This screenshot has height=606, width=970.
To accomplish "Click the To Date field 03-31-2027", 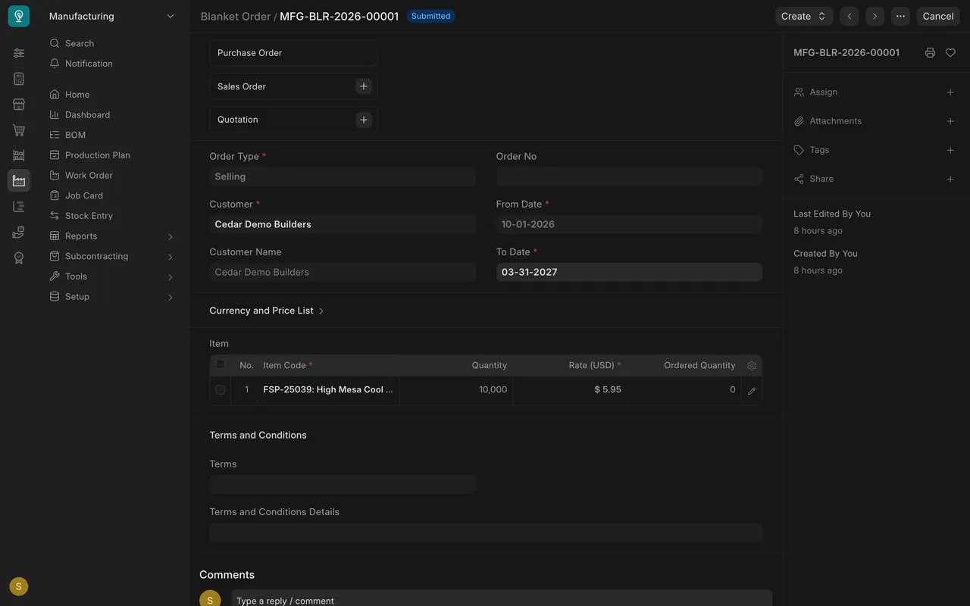I will point(629,272).
